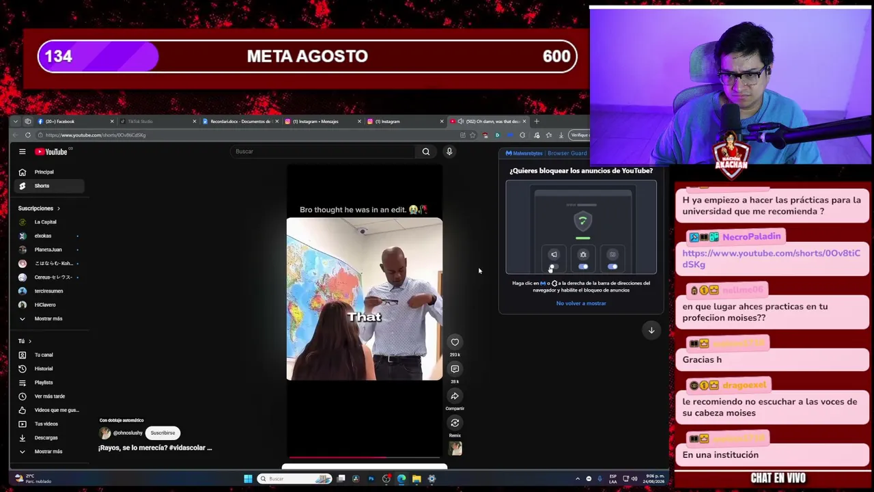Click the Windows taskbar Buscar search box
The height and width of the screenshot is (492, 874).
[294, 479]
